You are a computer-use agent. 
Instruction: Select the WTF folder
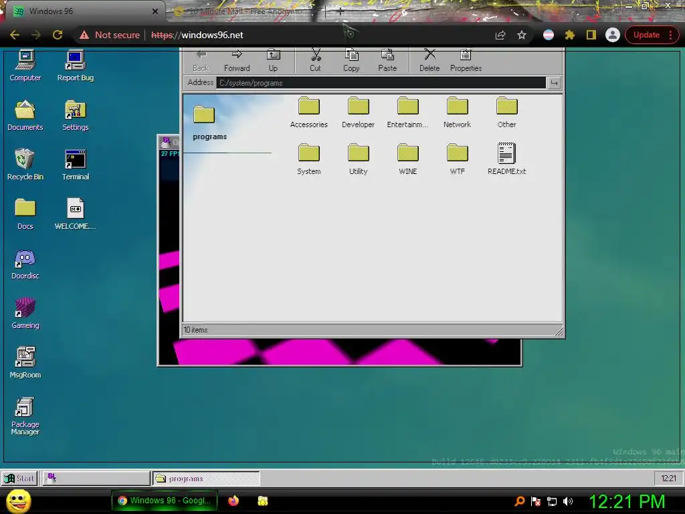point(458,159)
